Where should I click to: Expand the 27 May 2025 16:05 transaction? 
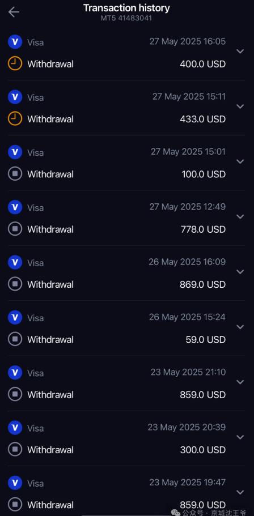tap(240, 52)
